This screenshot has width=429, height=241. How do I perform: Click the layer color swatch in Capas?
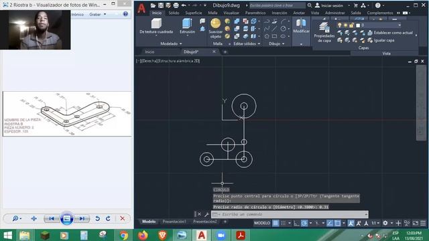pyautogui.click(x=358, y=25)
